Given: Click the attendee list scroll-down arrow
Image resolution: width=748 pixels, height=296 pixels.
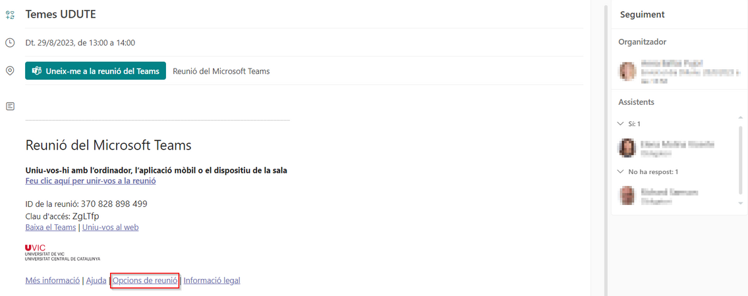Looking at the screenshot, I should (740, 204).
